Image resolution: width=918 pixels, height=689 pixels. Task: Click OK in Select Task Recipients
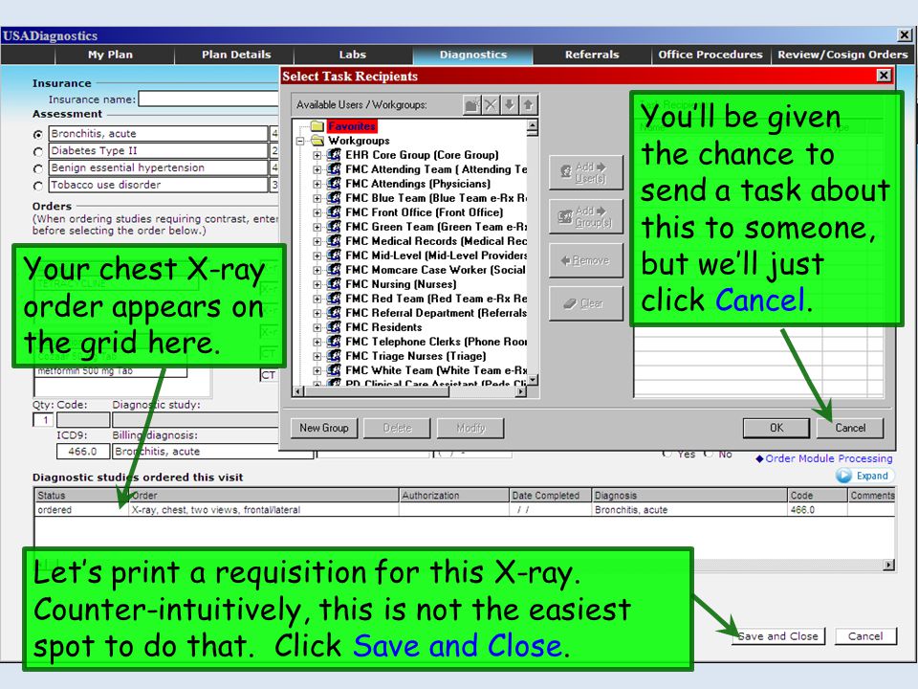point(776,428)
